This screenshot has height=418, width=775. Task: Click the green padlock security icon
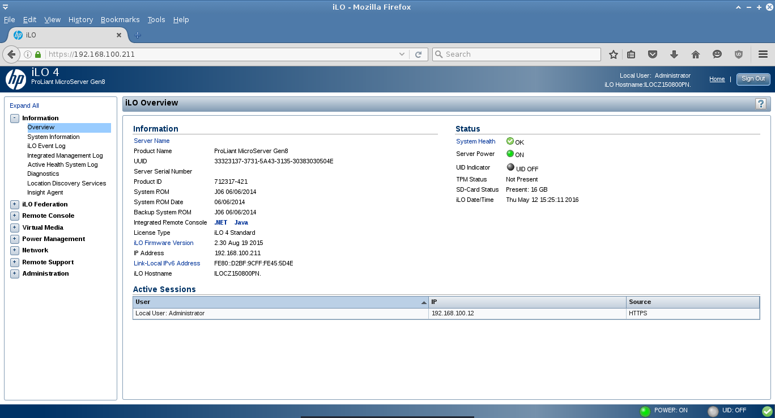coord(38,54)
